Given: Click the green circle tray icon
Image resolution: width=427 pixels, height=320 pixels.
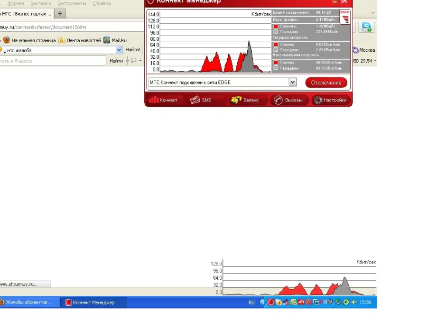Looking at the screenshot, I should tap(346, 302).
